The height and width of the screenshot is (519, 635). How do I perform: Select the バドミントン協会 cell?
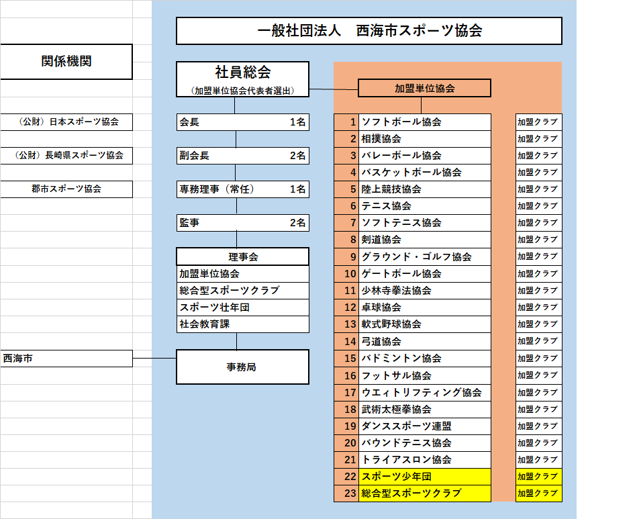(425, 359)
